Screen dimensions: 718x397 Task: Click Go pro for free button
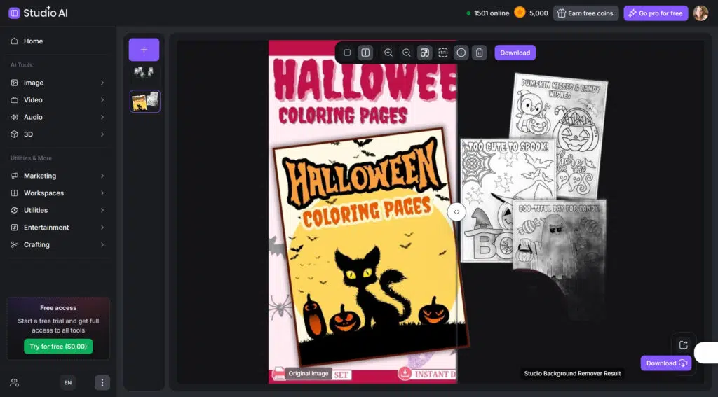click(656, 13)
